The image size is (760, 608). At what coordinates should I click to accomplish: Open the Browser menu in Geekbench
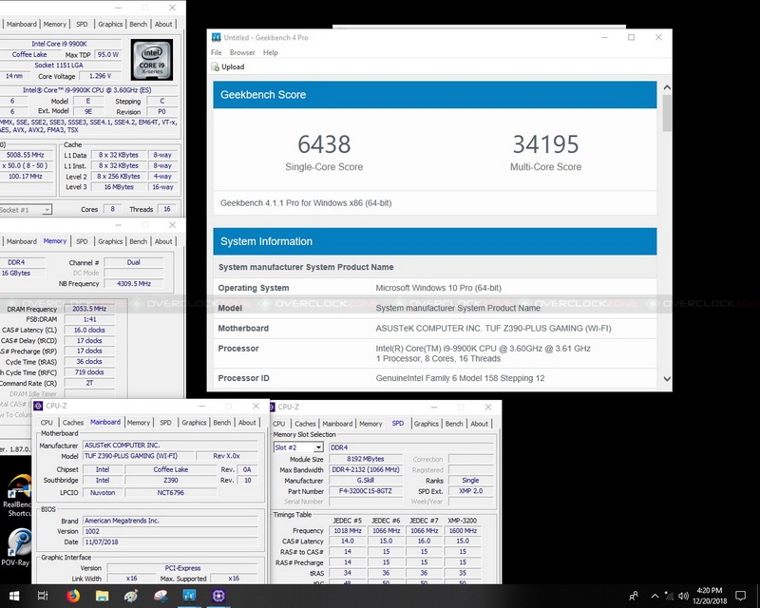(242, 52)
